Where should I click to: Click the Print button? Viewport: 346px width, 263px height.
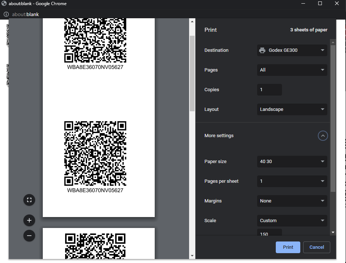coord(288,247)
